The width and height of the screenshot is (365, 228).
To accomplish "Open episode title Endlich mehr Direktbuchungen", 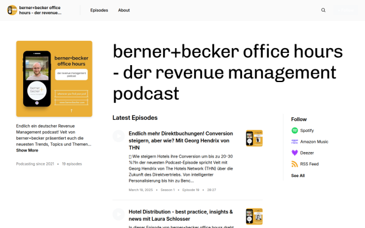I will point(181,140).
